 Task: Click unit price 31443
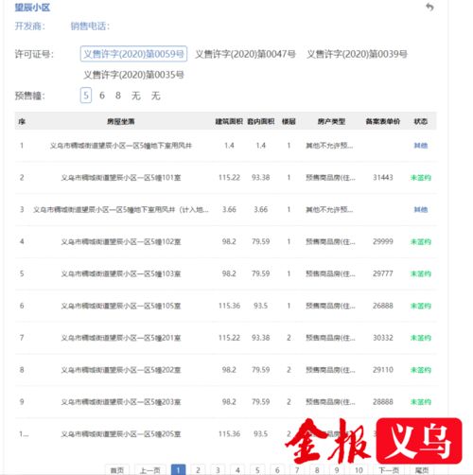pos(383,178)
